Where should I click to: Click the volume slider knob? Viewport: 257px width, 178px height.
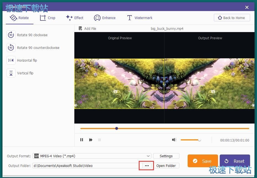pyautogui.click(x=200, y=140)
